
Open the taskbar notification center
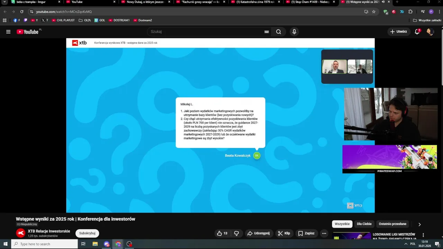[x=437, y=244]
